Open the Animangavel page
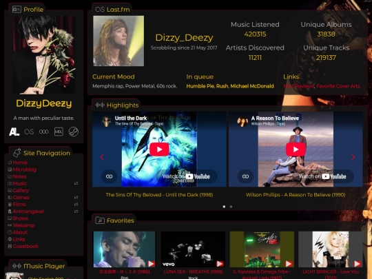Image resolution: width=372 pixels, height=279 pixels. click(28, 211)
